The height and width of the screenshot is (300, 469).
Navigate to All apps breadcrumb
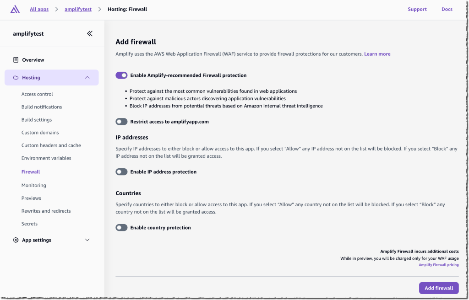click(39, 9)
